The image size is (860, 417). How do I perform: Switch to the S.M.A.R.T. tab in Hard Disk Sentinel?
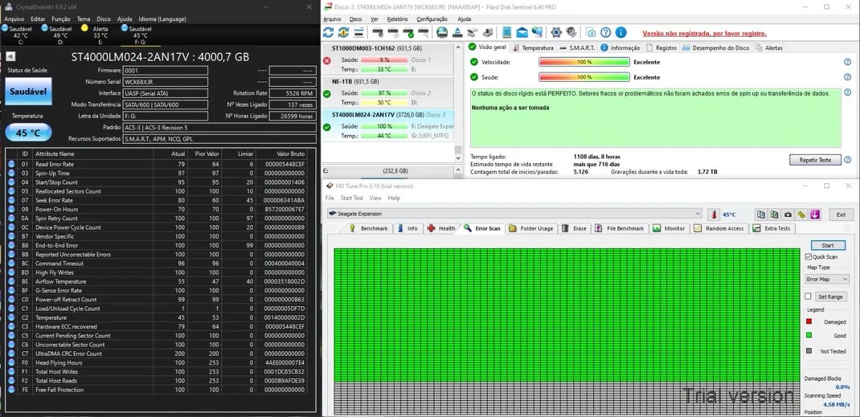click(x=577, y=48)
